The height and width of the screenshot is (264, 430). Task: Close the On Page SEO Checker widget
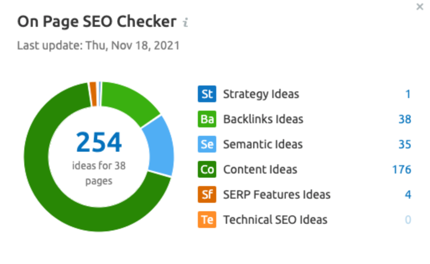click(420, 7)
